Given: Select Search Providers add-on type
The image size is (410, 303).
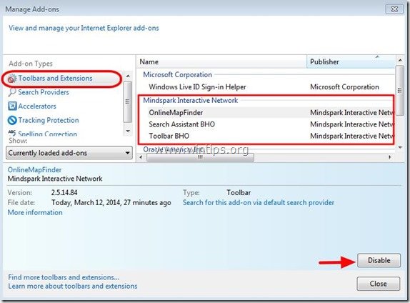Looking at the screenshot, I should point(44,92).
